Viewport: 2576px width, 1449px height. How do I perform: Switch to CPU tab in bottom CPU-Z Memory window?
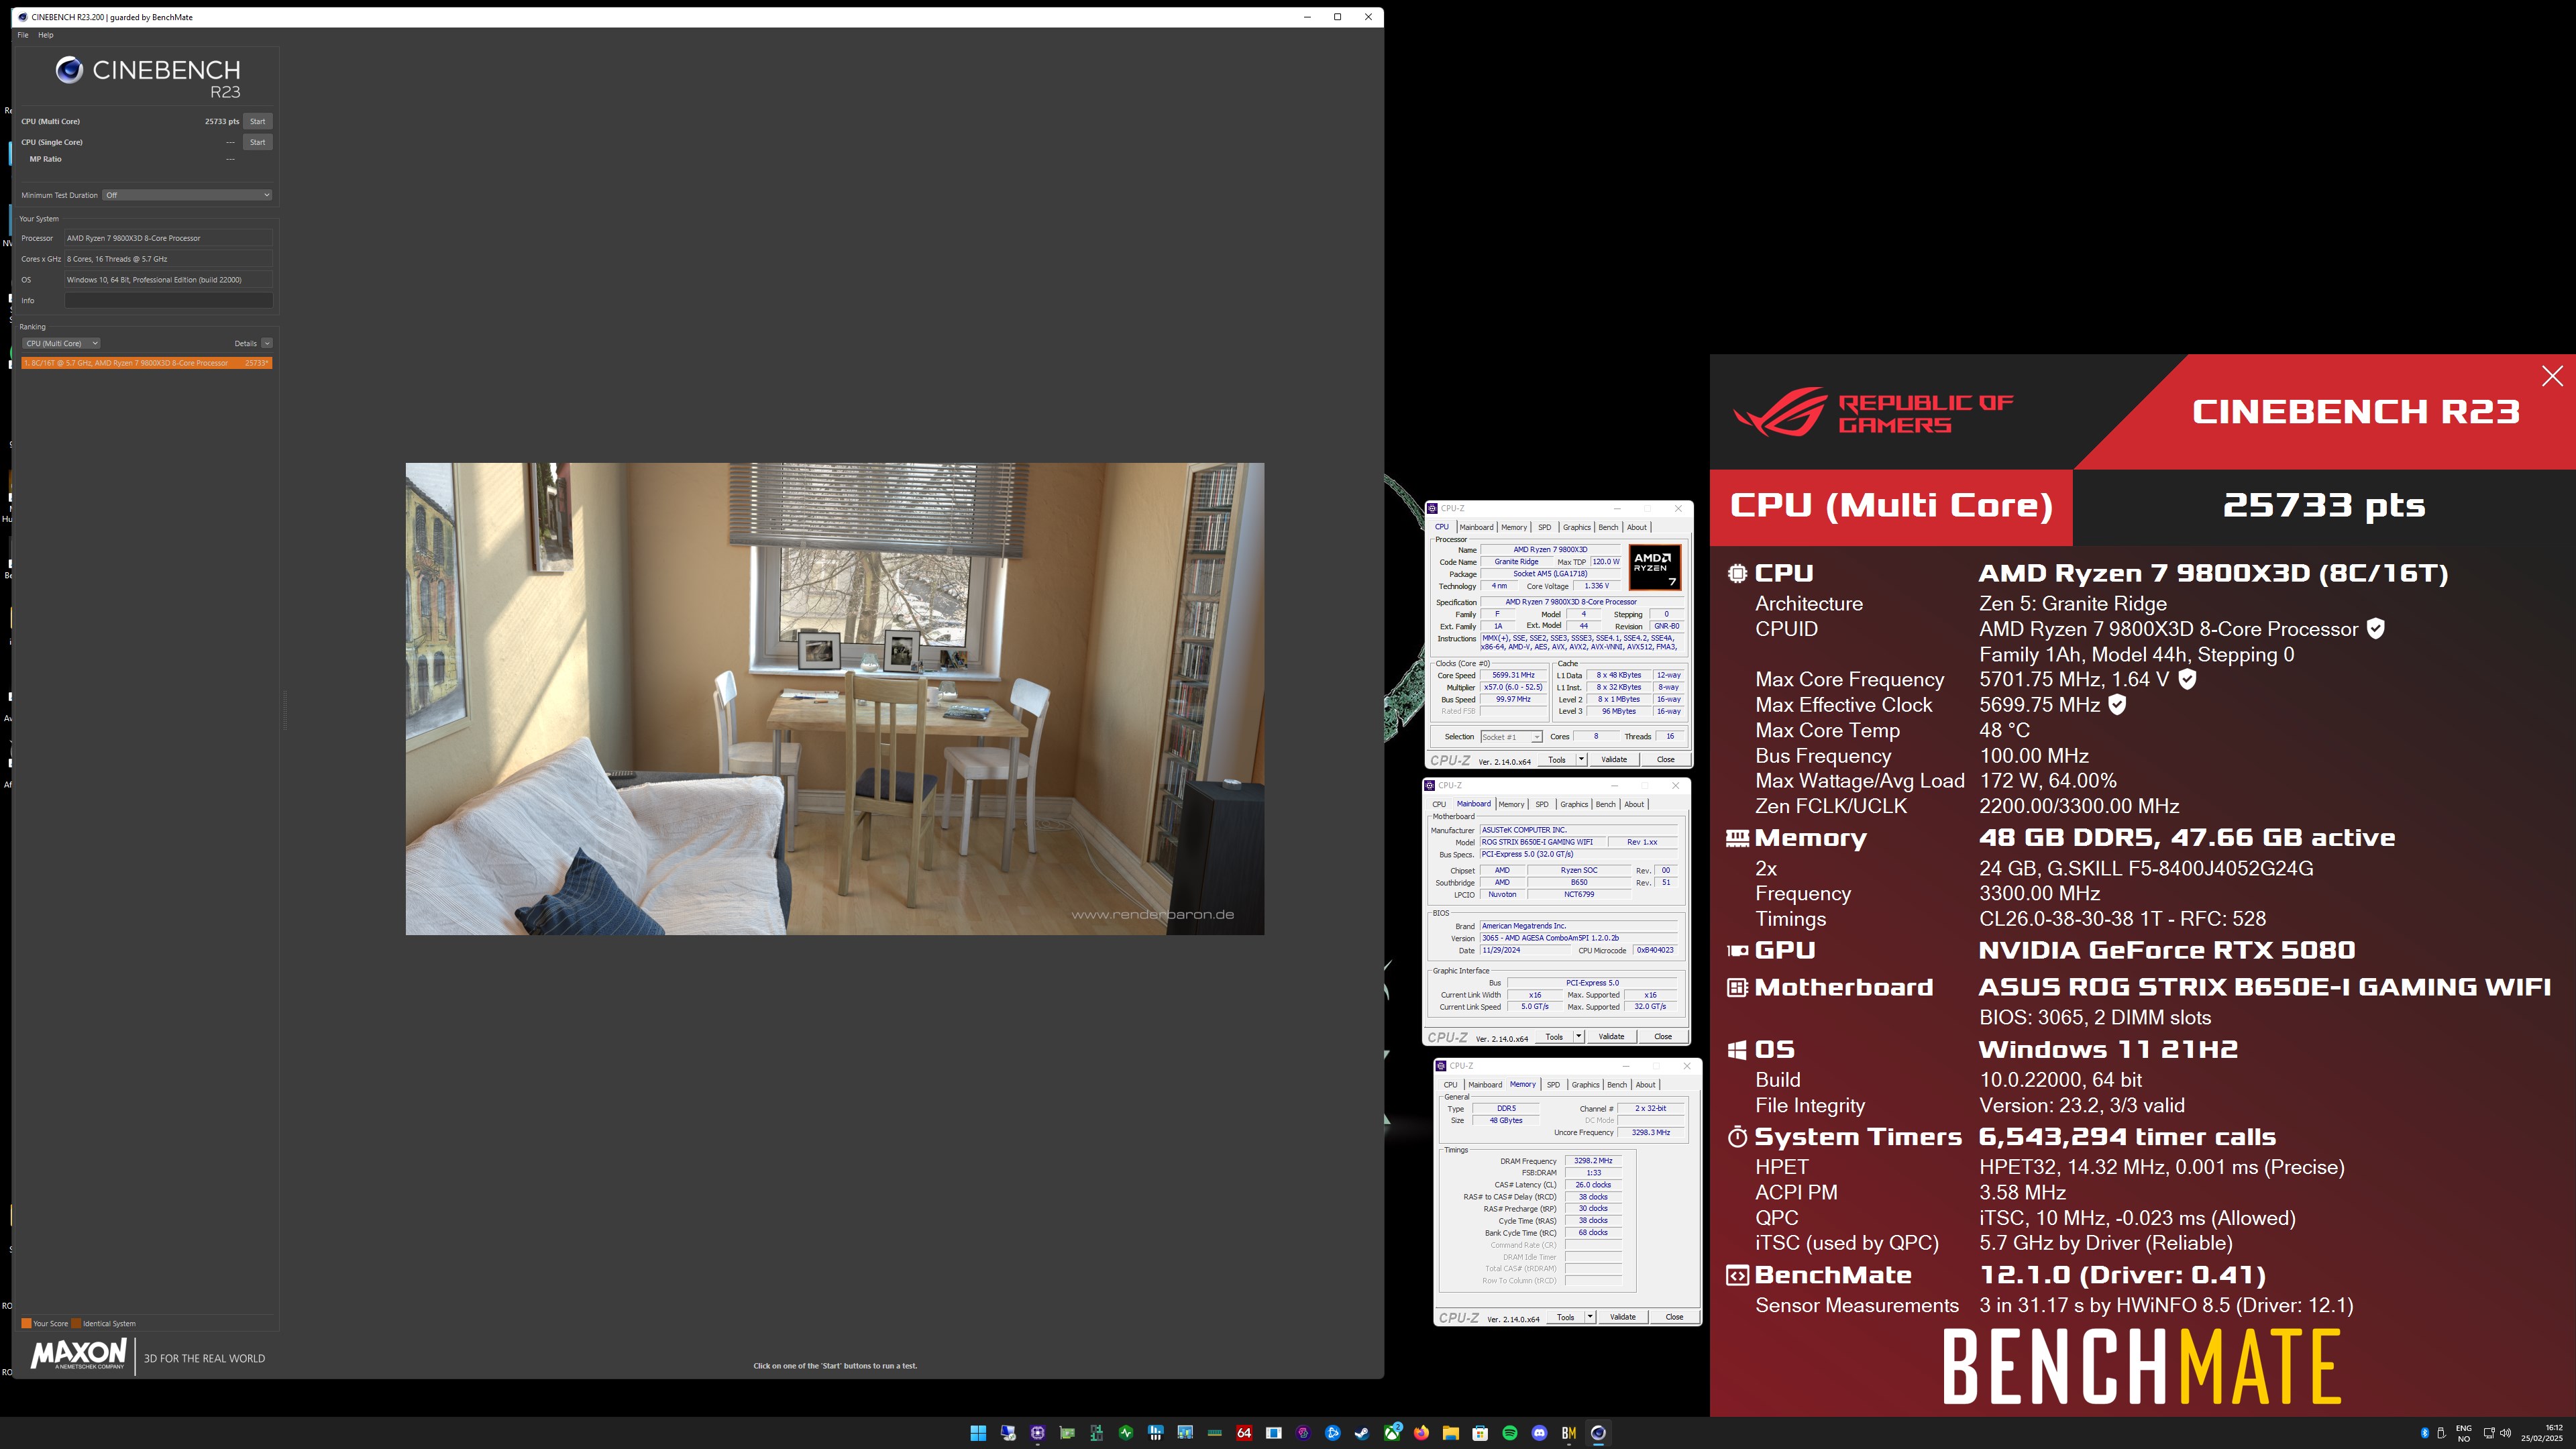(1450, 1084)
